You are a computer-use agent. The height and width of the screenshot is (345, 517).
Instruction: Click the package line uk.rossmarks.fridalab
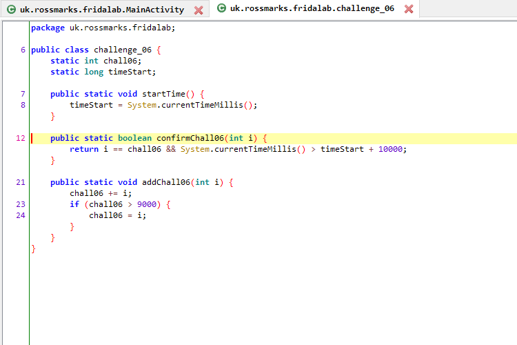pos(103,28)
